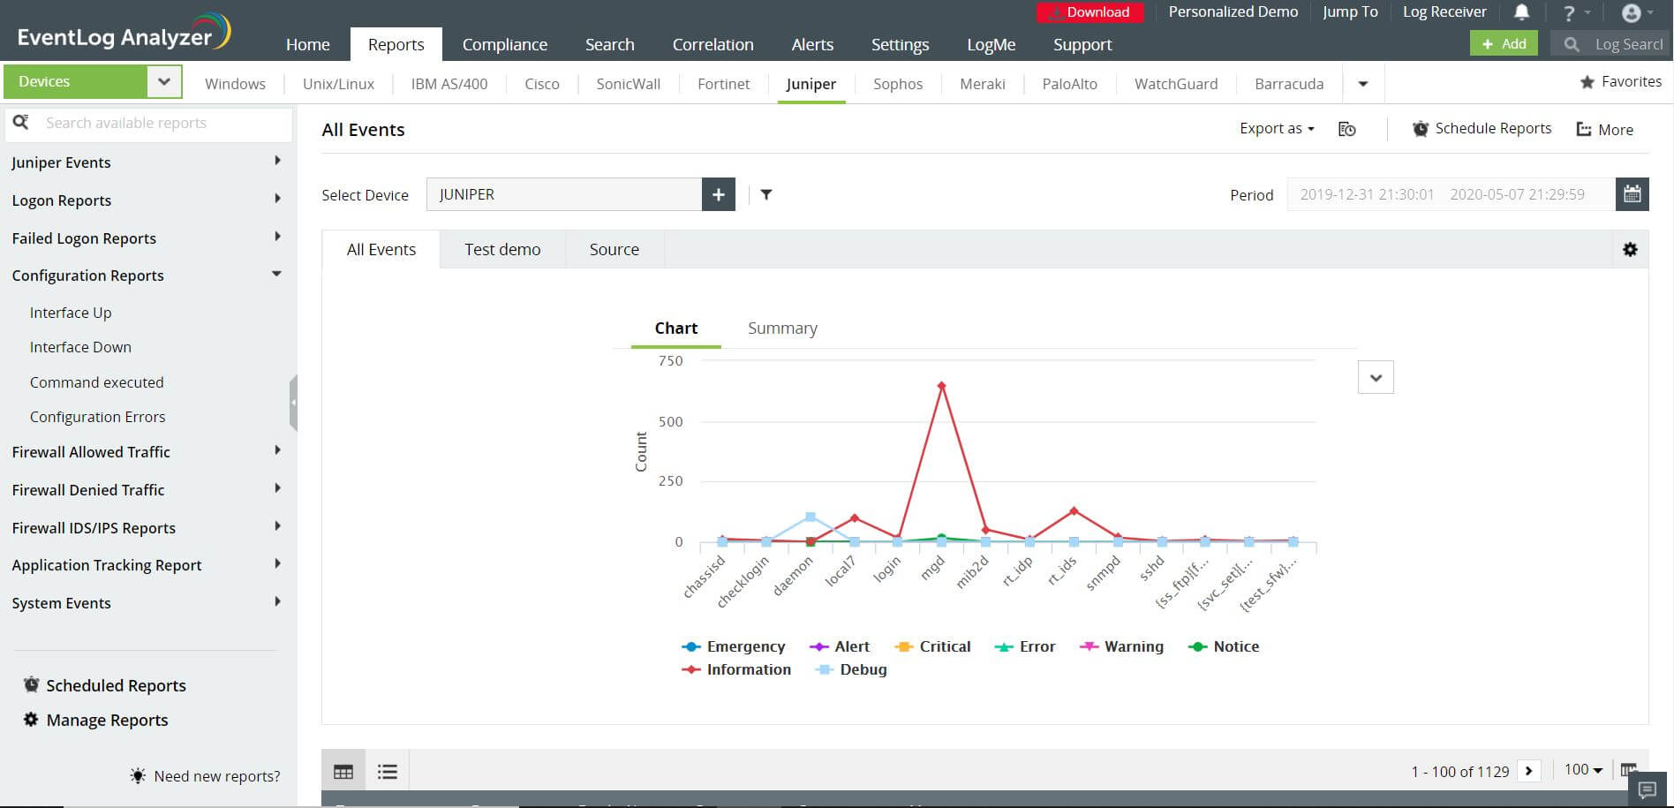Screen dimensions: 1674x808
Task: Switch to list view
Action: pos(388,772)
